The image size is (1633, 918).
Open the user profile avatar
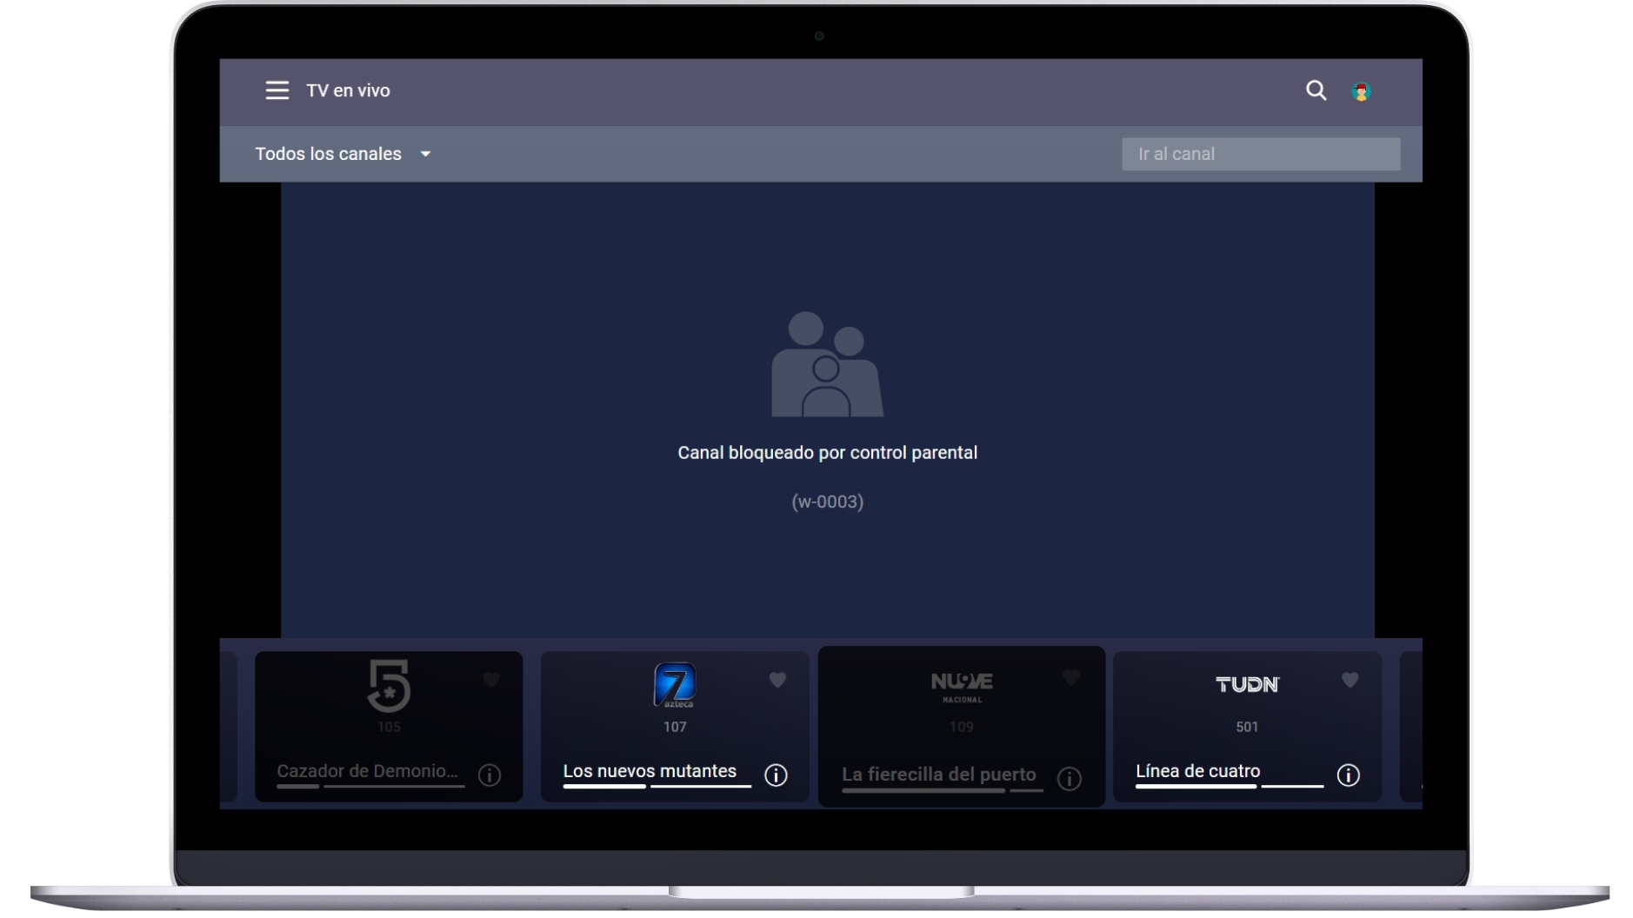coord(1361,91)
